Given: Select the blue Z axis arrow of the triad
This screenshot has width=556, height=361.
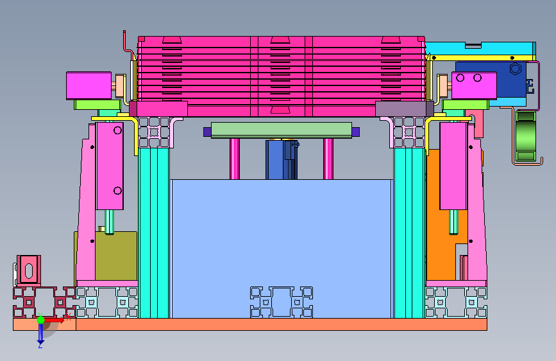Looking at the screenshot, I should 40,334.
